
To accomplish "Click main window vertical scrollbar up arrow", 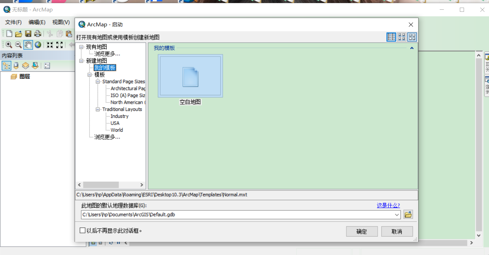I will pyautogui.click(x=479, y=55).
